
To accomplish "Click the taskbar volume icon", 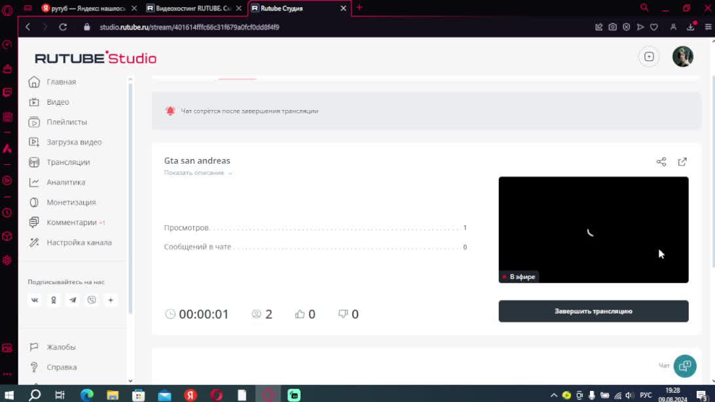I will (630, 395).
